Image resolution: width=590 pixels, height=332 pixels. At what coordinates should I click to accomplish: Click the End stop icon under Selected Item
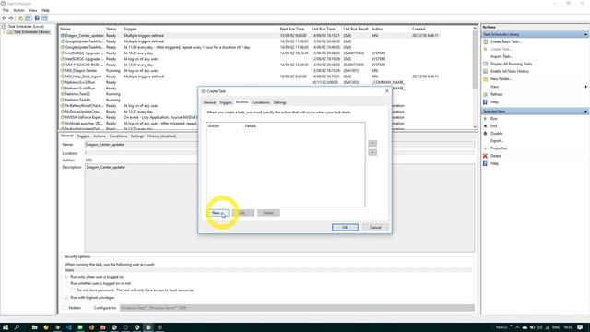486,126
